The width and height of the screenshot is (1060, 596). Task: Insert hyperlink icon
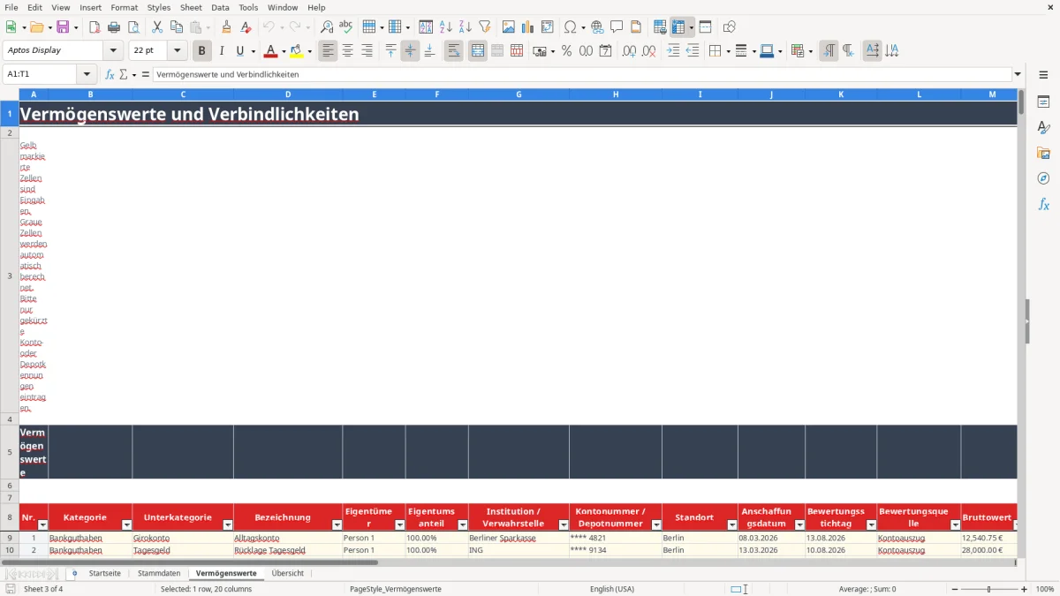[x=598, y=27]
